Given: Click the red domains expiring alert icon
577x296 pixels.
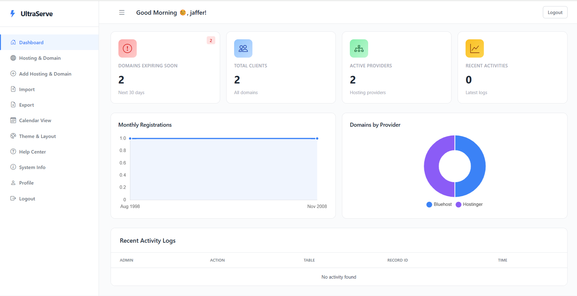Looking at the screenshot, I should coord(127,48).
